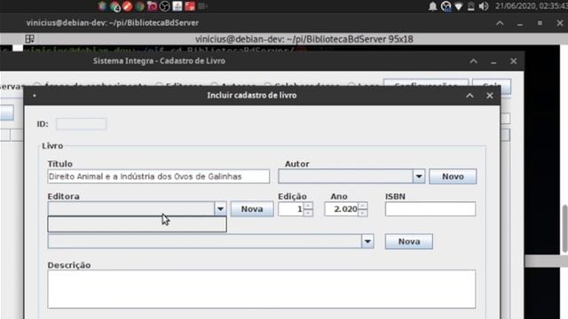Open the volume speaker tray icon
The image size is (568, 319).
(x=484, y=6)
